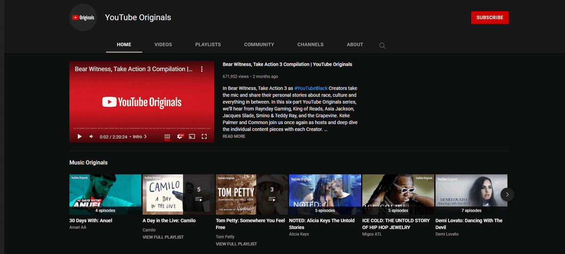This screenshot has width=565, height=254.
Task: Expand the Intro chapter chevron
Action: tap(145, 137)
